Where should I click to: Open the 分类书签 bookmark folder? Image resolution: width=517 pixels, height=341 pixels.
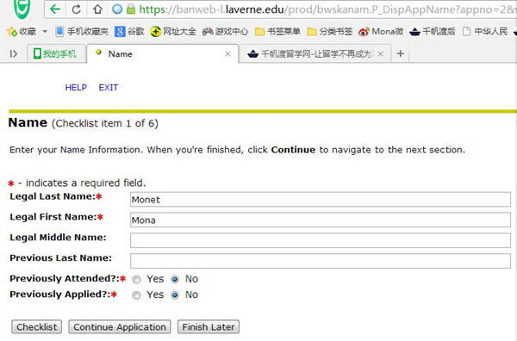pyautogui.click(x=330, y=32)
